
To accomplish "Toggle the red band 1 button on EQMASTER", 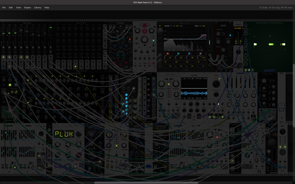I will click(x=168, y=53).
